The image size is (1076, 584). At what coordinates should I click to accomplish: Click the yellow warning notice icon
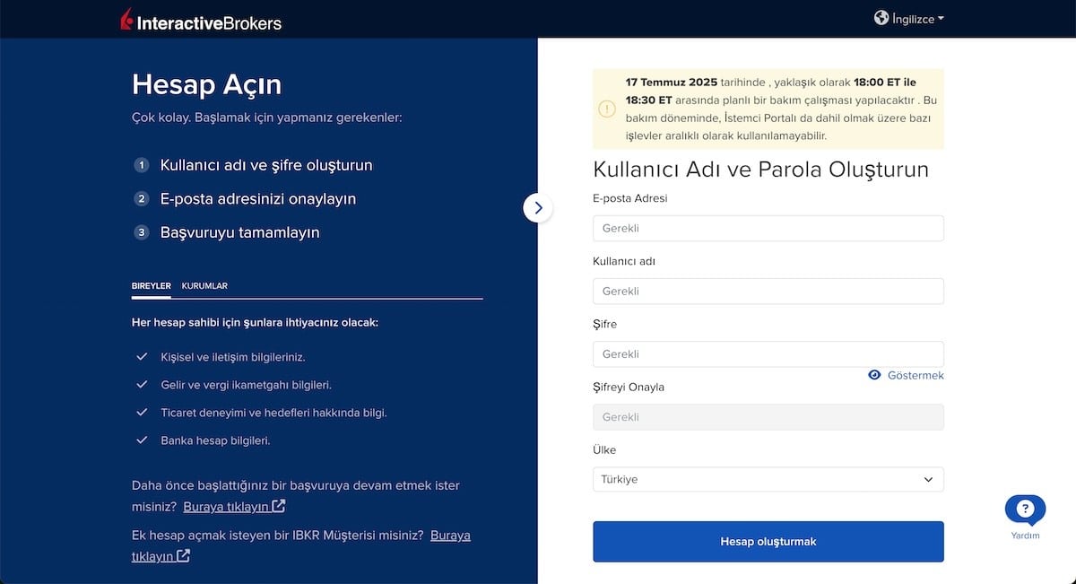pos(607,109)
